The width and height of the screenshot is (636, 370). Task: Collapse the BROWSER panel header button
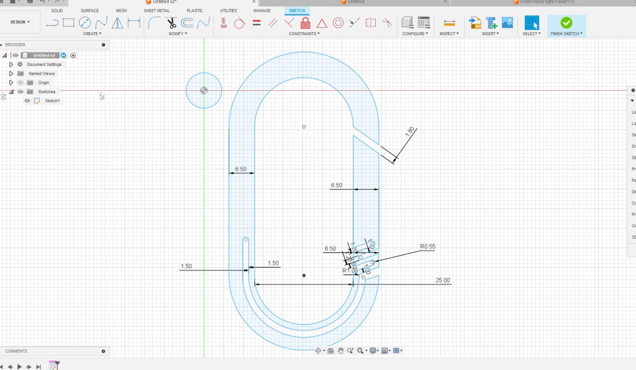(103, 45)
